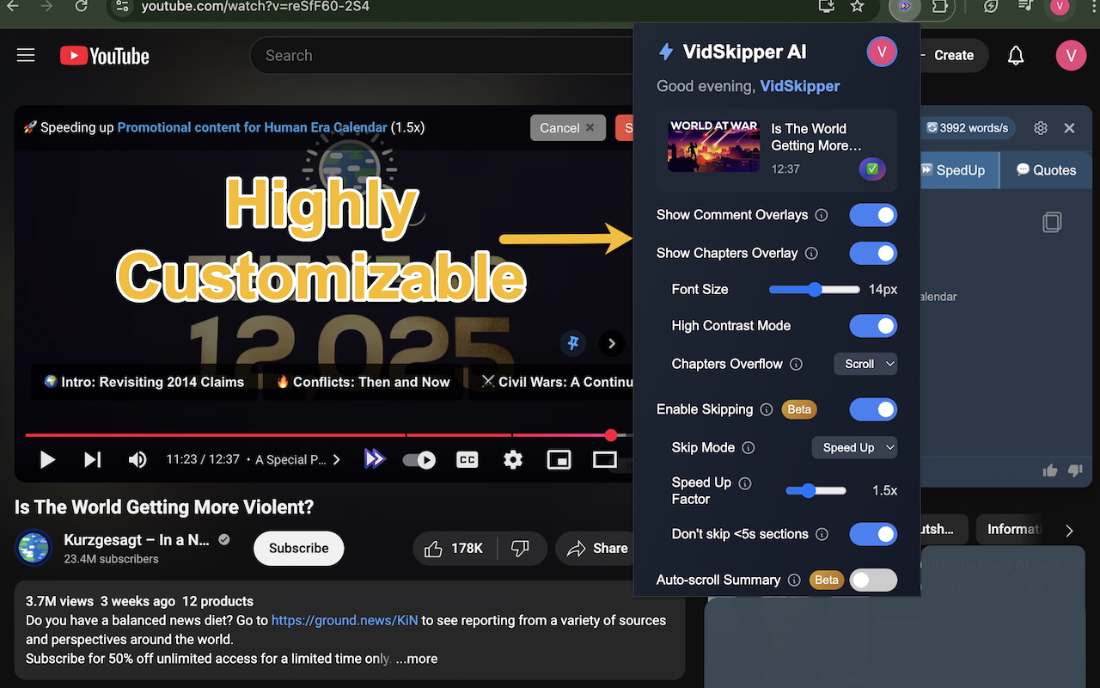Switch to the Quotes tab
The height and width of the screenshot is (688, 1100).
point(1046,170)
